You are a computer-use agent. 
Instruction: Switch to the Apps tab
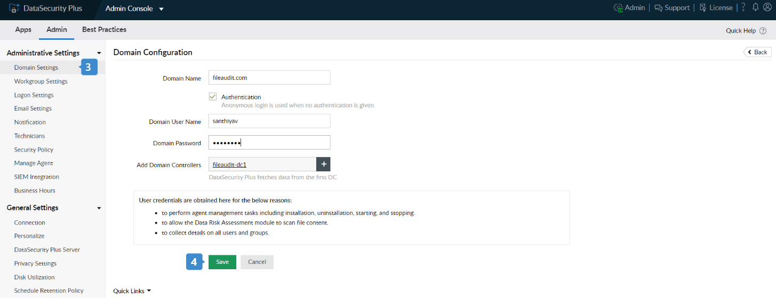23,30
